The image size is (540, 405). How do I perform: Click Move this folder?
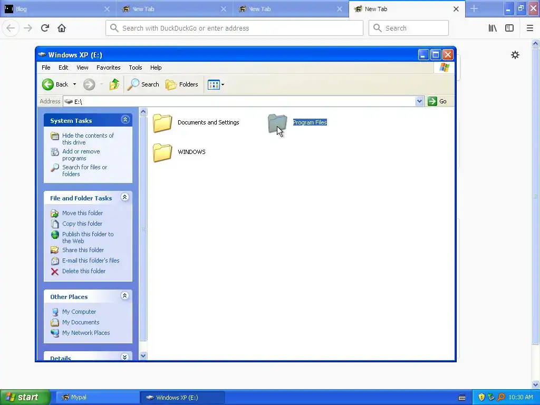[82, 213]
